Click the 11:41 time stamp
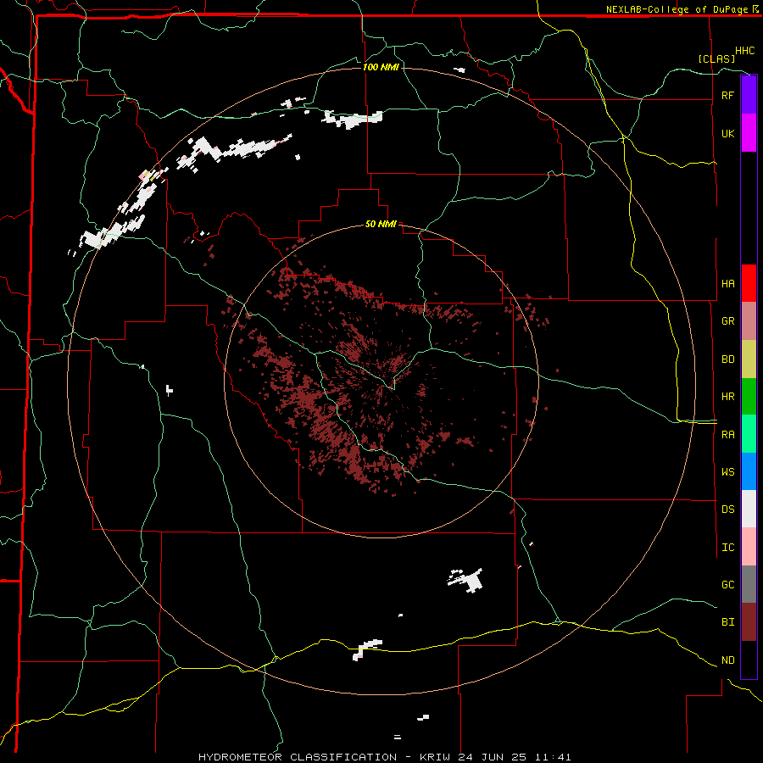Viewport: 763px width, 763px height. click(x=552, y=757)
